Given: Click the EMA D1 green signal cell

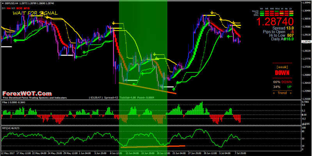Looking at the screenshot, I should pos(291,15).
